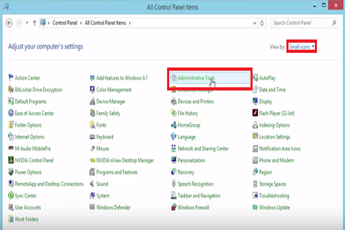The image size is (345, 230).
Task: Open Notification Area Icons
Action: 279,148
